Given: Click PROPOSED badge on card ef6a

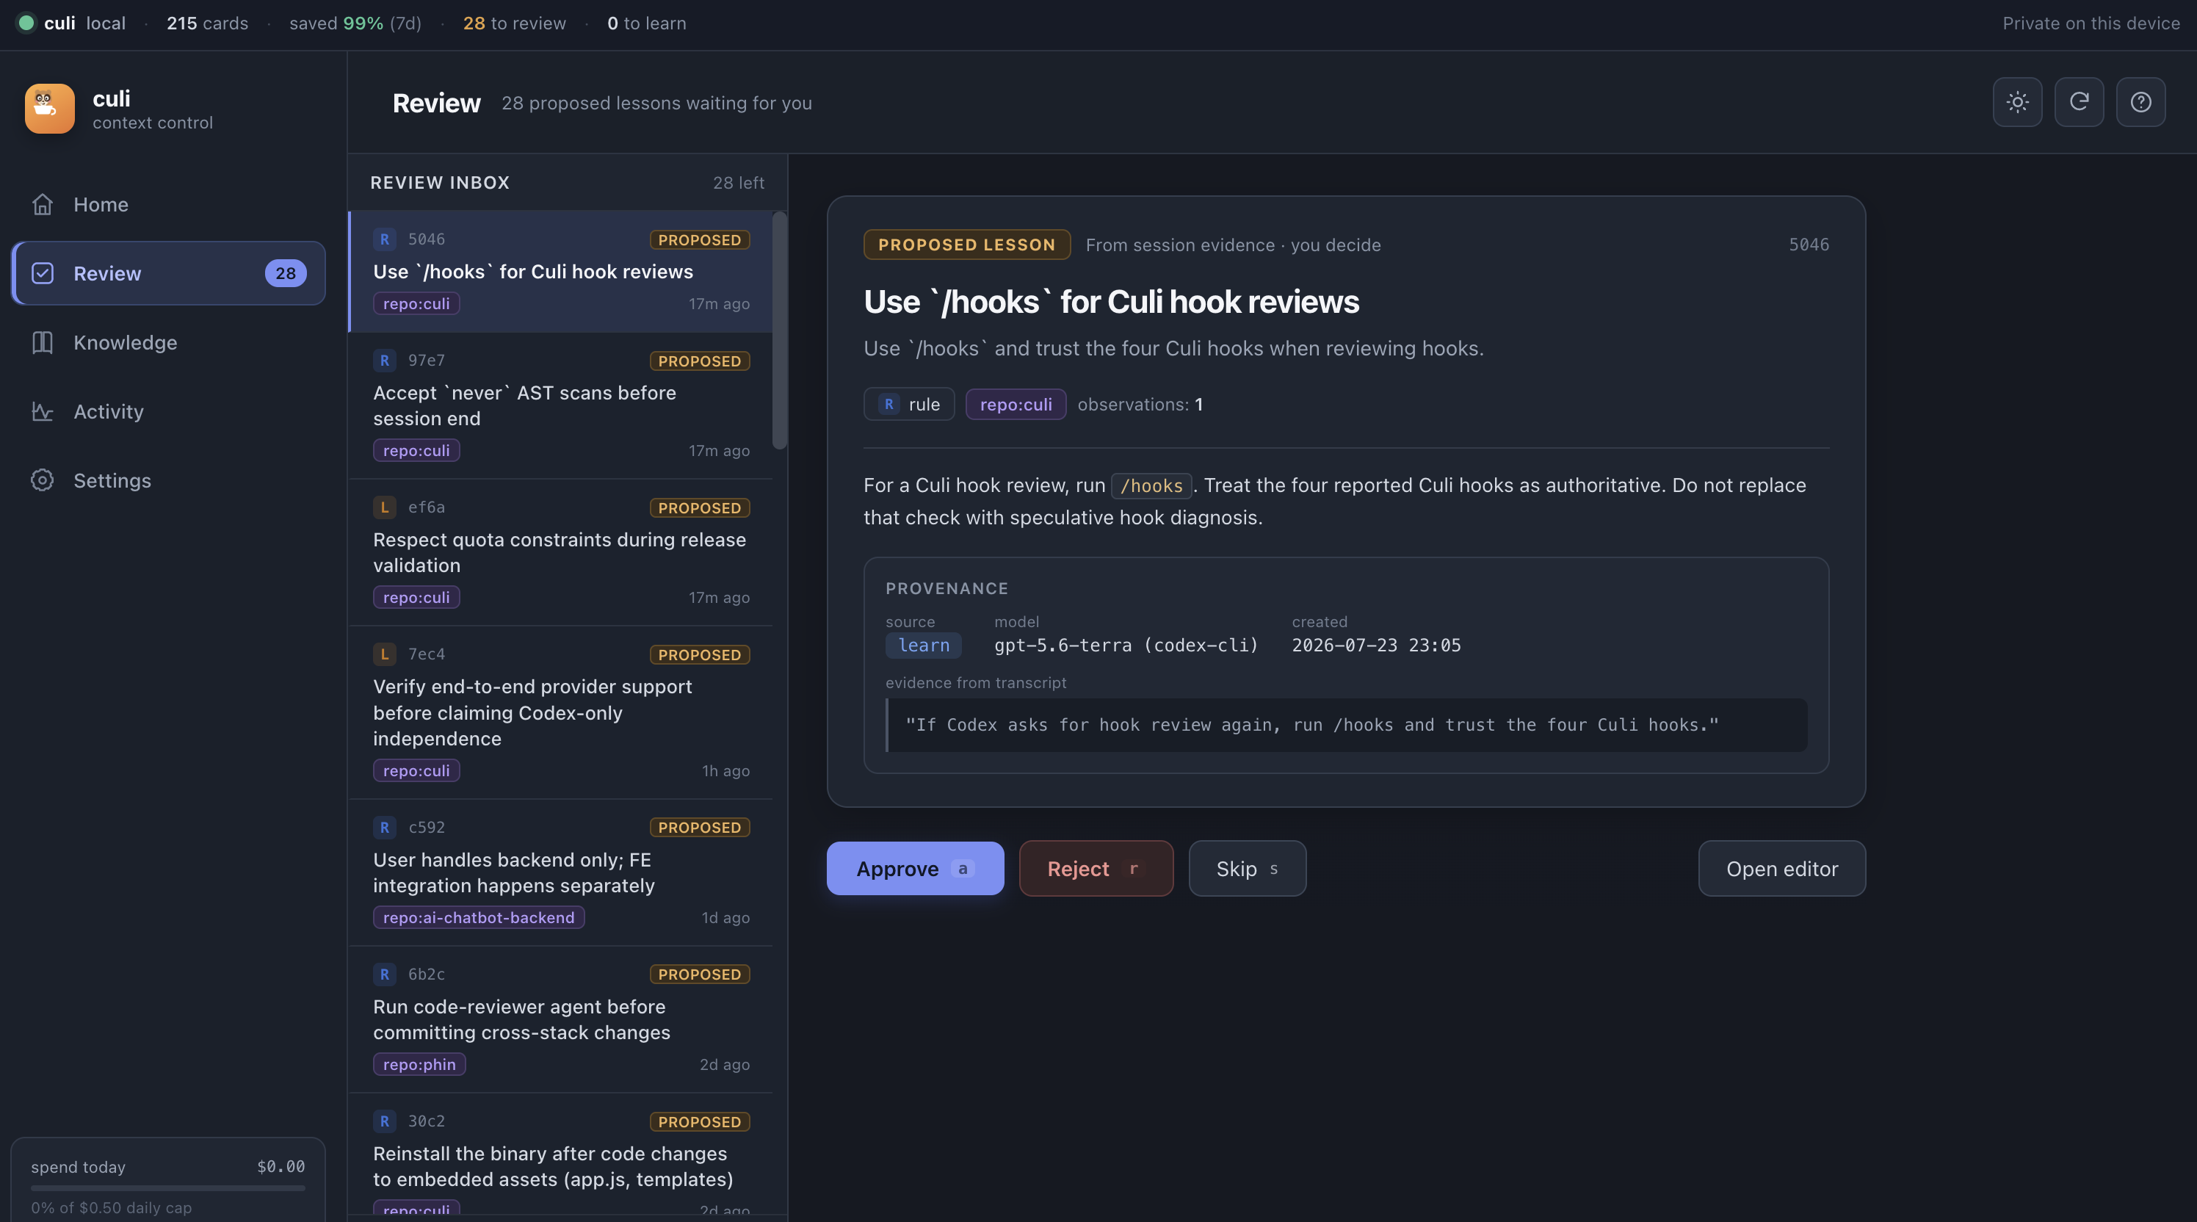Looking at the screenshot, I should 699,507.
